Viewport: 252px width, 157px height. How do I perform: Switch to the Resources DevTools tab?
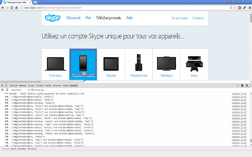(x=57, y=86)
